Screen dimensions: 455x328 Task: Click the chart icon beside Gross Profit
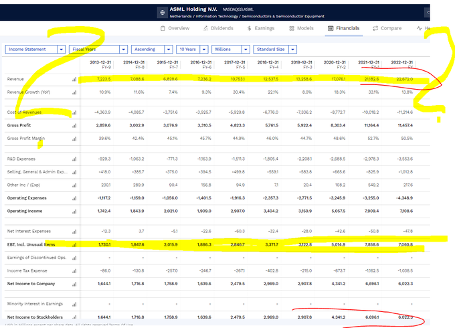click(x=74, y=125)
